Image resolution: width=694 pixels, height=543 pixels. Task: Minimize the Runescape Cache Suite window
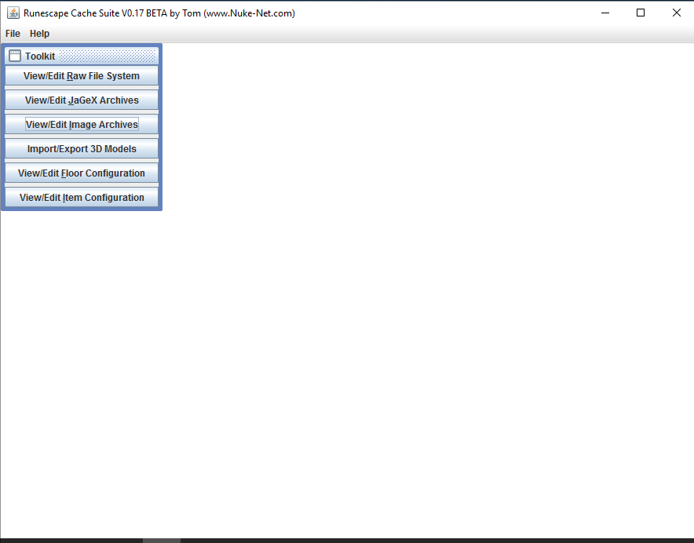pyautogui.click(x=605, y=13)
